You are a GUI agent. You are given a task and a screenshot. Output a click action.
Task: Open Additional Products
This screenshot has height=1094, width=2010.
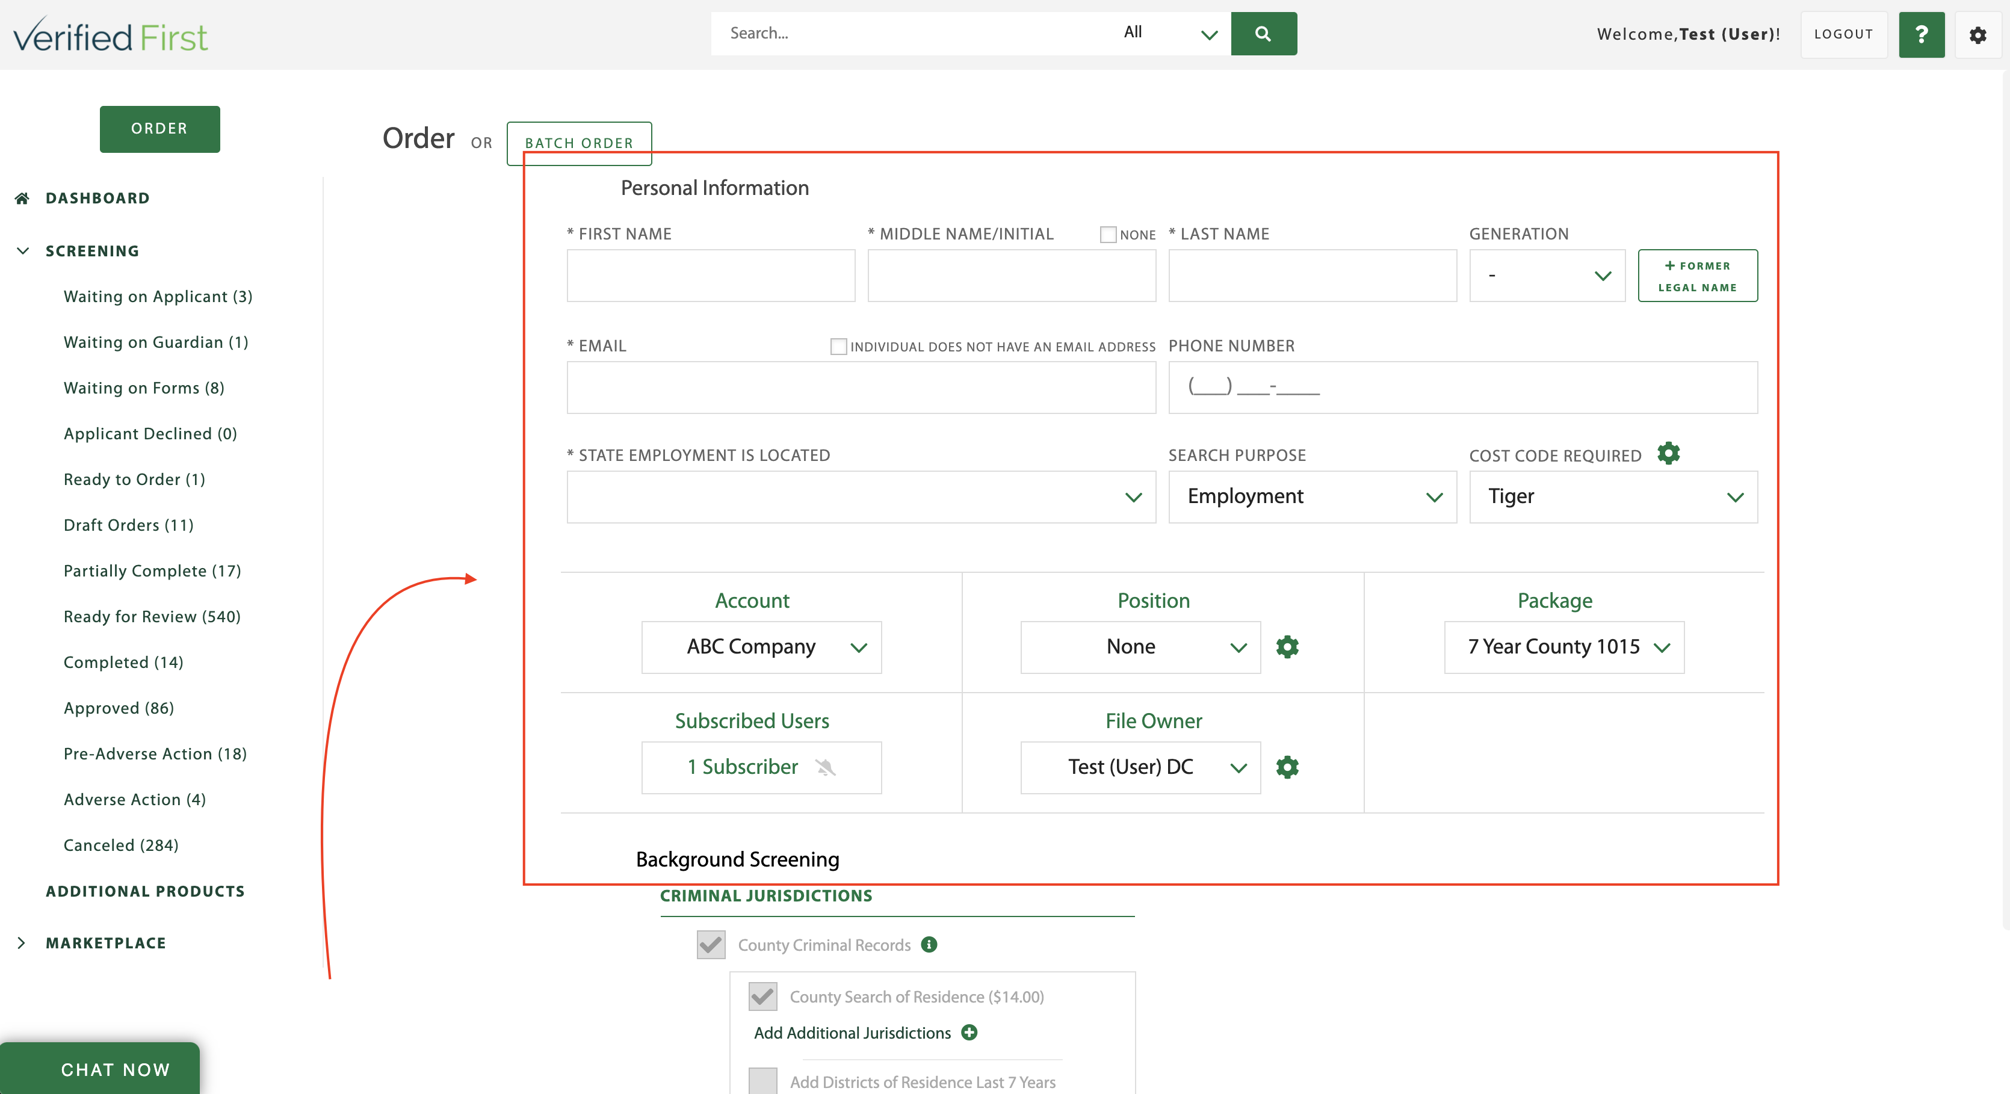coord(145,891)
